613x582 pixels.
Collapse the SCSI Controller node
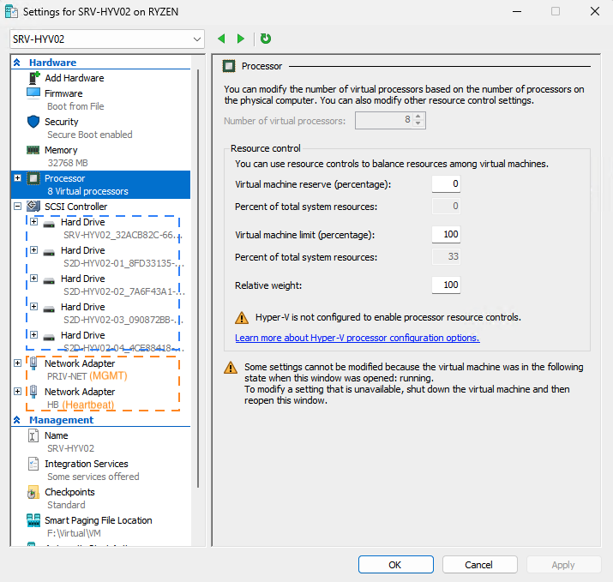(18, 207)
